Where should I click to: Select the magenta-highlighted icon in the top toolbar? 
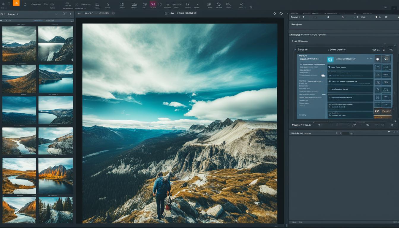coord(153,4)
